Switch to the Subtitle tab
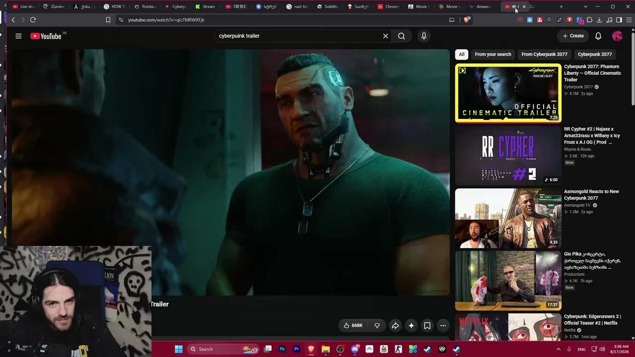 point(328,6)
